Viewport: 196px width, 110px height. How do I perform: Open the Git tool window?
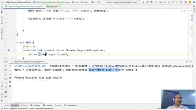pyautogui.click(x=7, y=105)
